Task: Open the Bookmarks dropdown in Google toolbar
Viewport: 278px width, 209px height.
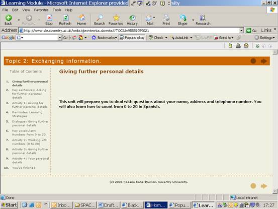Action: pyautogui.click(x=105, y=38)
